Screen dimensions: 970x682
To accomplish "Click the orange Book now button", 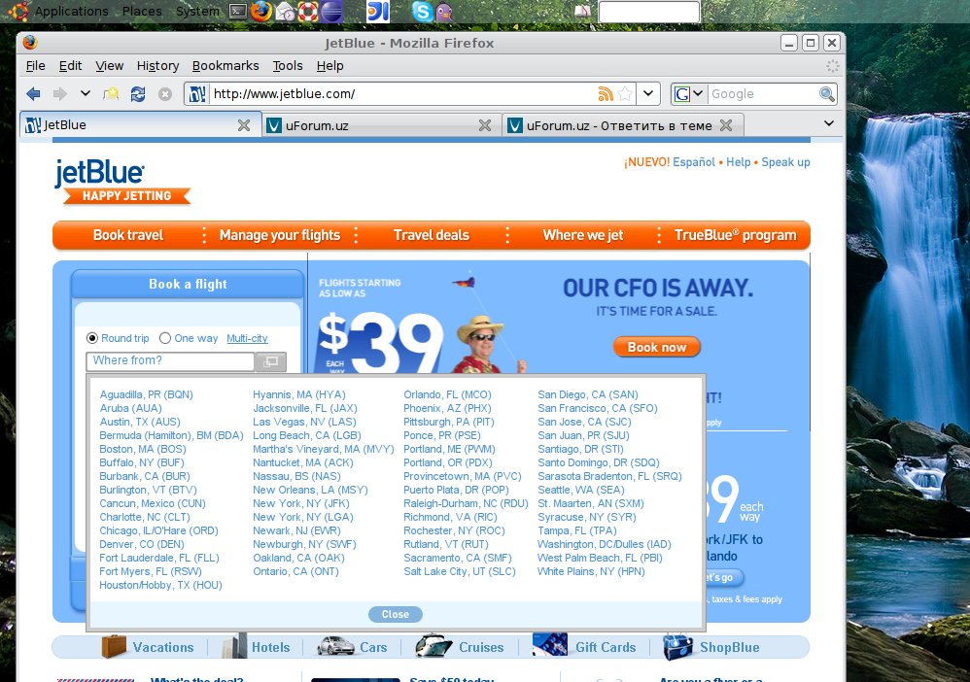I will click(656, 347).
